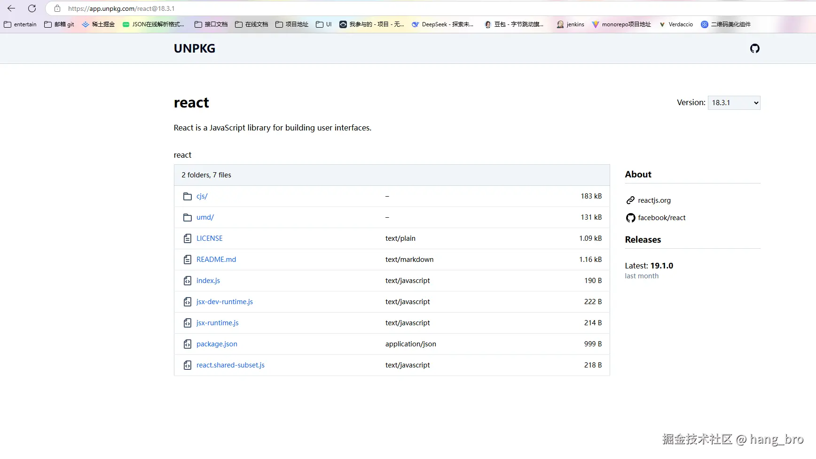Open the jenkins bookmark
The width and height of the screenshot is (816, 459).
(x=570, y=24)
